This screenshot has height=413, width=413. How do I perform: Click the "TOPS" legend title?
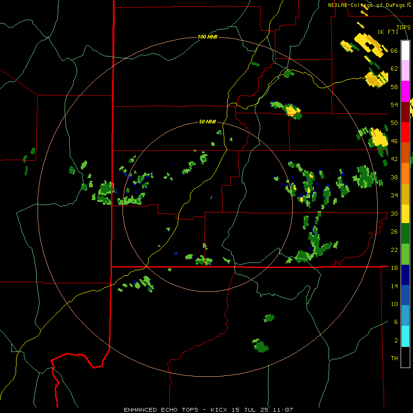(403, 27)
